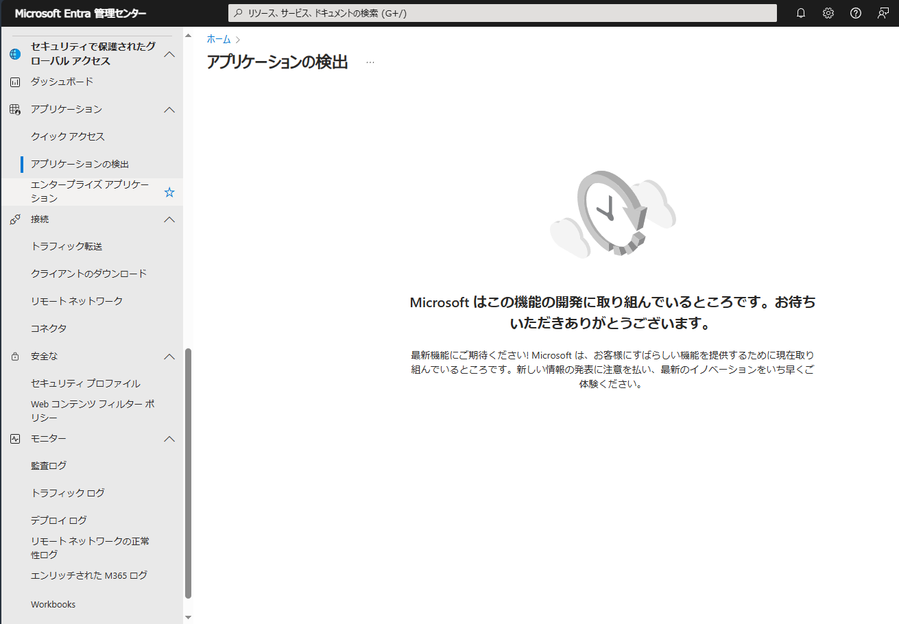Image resolution: width=899 pixels, height=624 pixels.
Task: Focus the resource search box
Action: tap(502, 13)
